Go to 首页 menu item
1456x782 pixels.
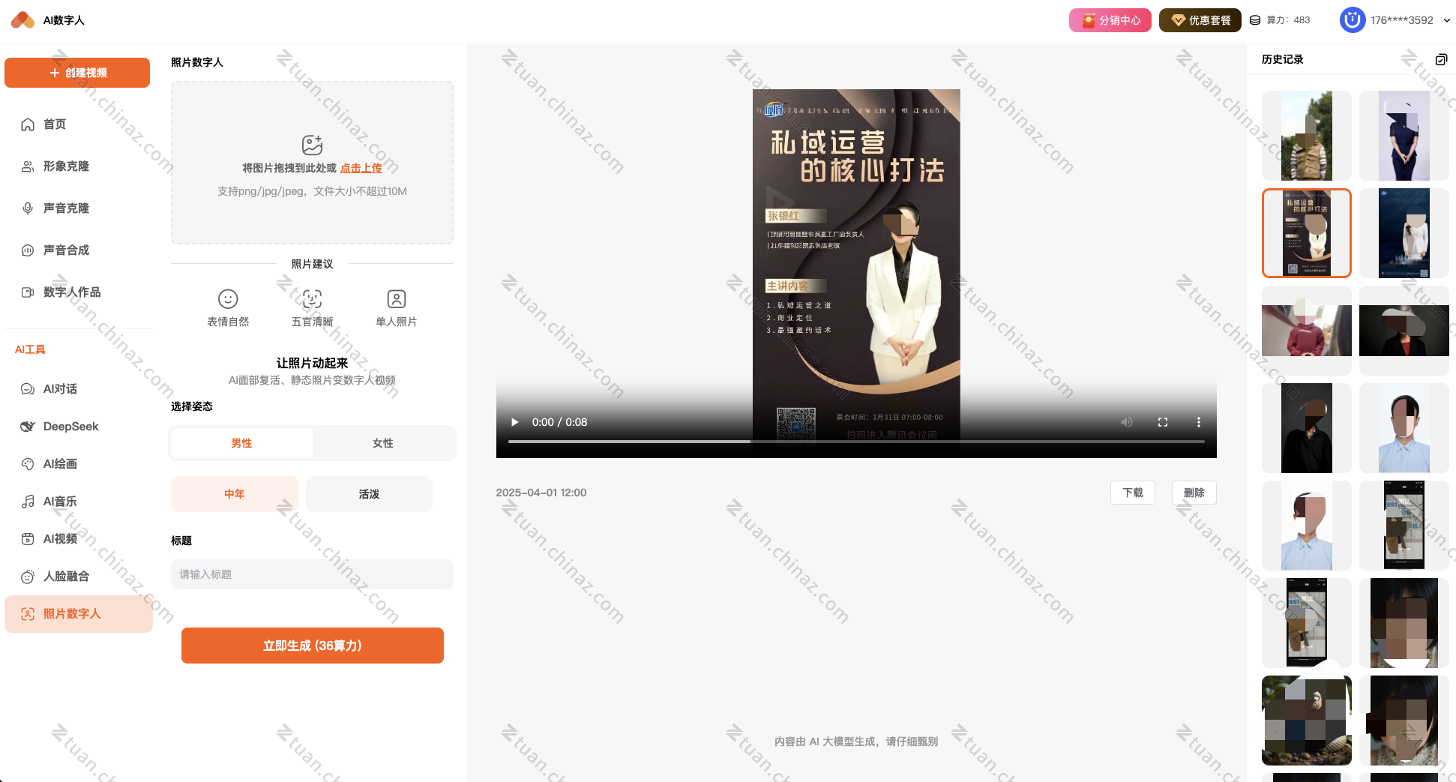coord(55,124)
